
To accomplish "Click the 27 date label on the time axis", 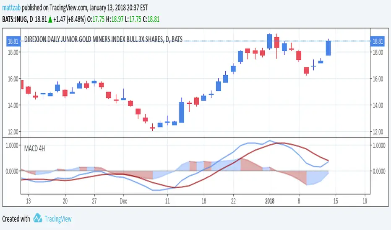I will click(x=94, y=201).
